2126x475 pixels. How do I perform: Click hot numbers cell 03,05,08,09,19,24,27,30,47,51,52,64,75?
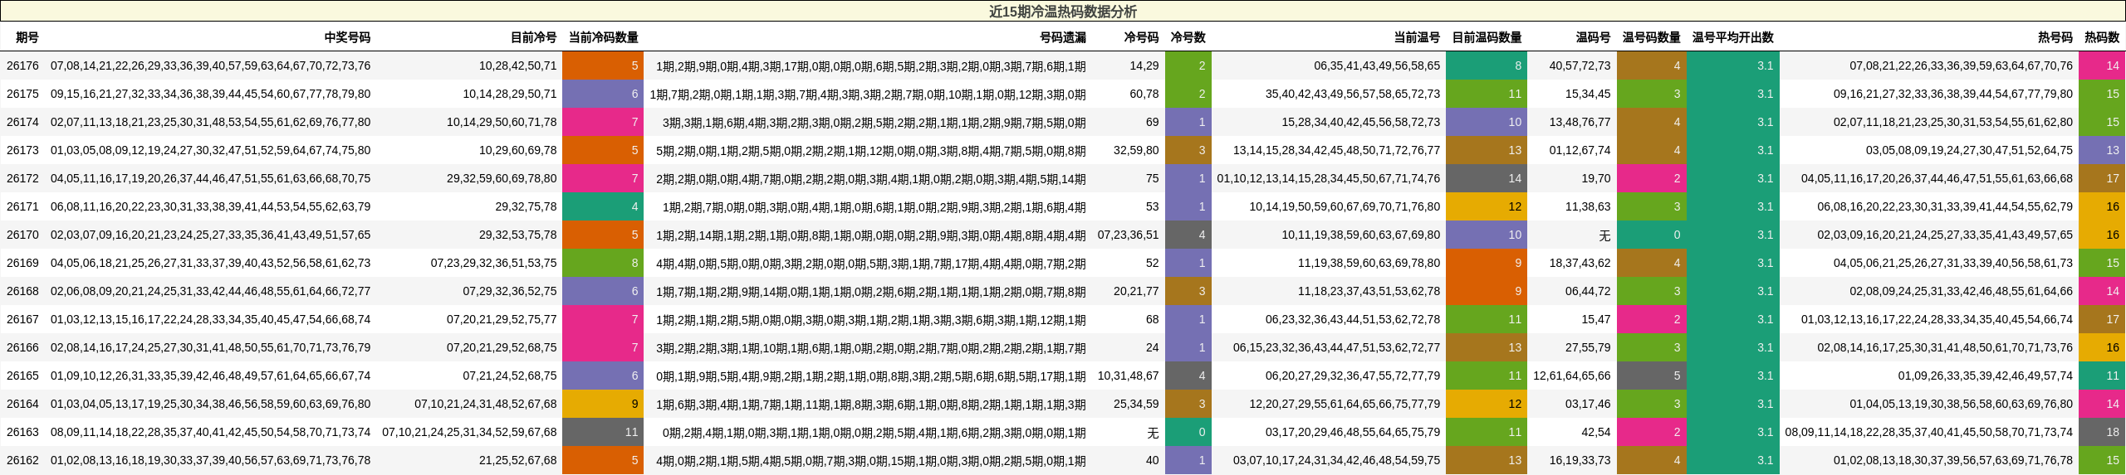[x=1969, y=150]
